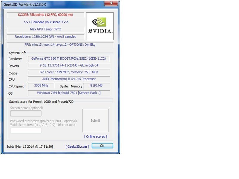Image resolution: width=239 pixels, height=179 pixels.
Task: Select the SCORE:758 points text
Action: (x=45, y=15)
